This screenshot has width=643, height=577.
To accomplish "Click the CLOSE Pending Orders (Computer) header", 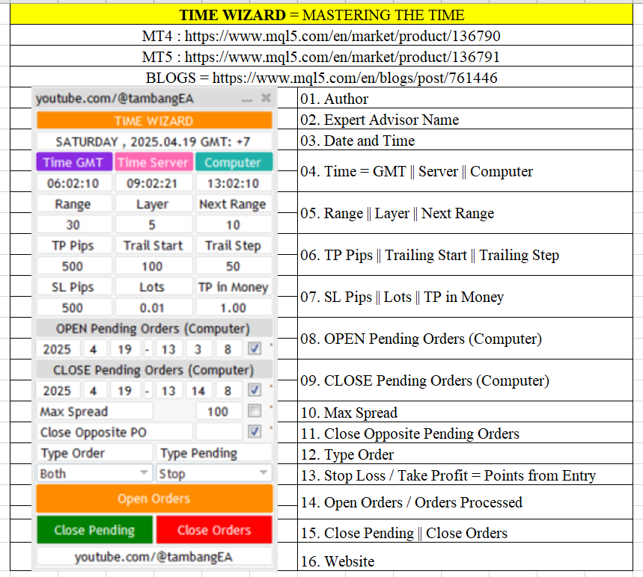I will tap(154, 370).
